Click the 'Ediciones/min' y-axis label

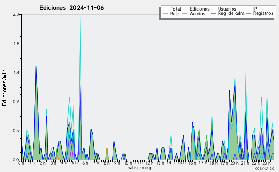coord(4,87)
